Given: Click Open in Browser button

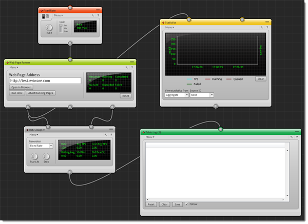Looking at the screenshot, I should click(x=21, y=87).
